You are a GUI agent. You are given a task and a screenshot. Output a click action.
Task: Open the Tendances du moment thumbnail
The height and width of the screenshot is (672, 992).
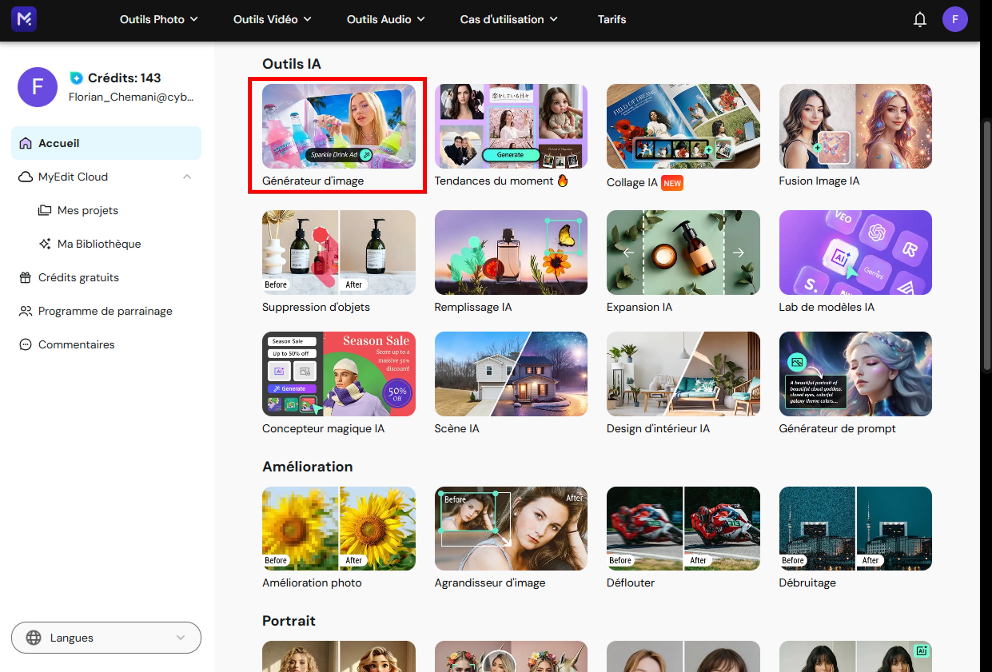(x=511, y=126)
